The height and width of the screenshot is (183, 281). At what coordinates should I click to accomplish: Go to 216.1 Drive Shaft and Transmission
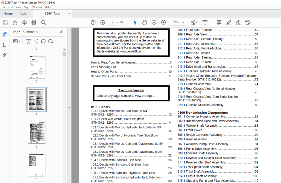(x=218, y=67)
